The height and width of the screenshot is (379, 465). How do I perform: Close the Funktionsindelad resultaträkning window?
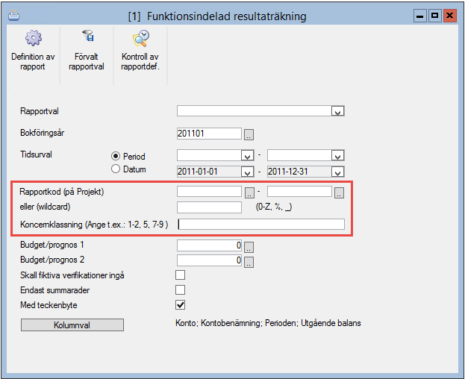coord(450,16)
